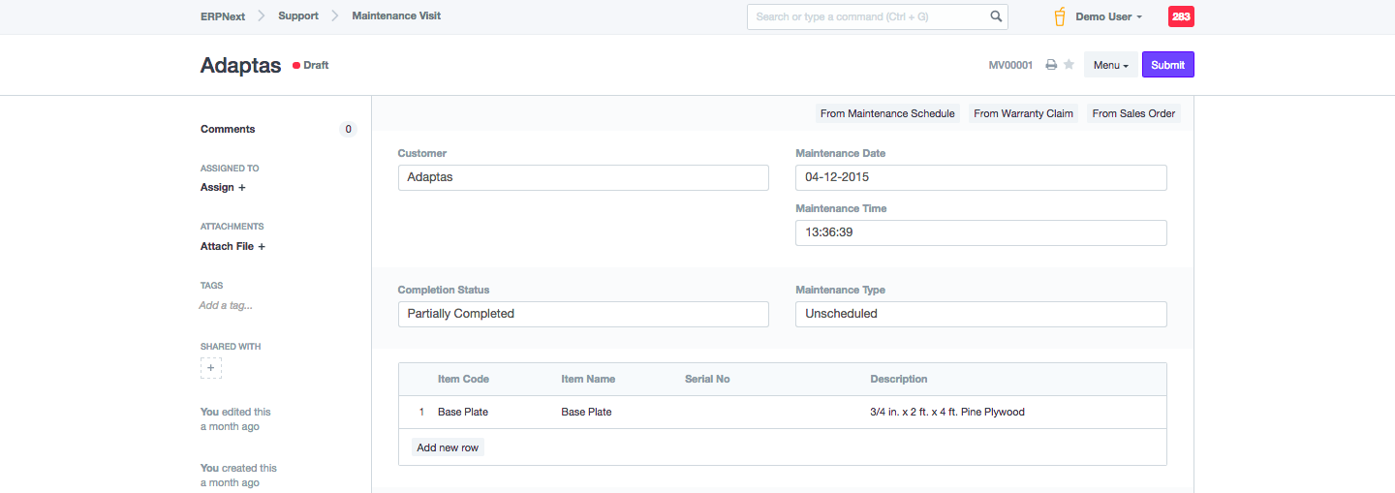Expand the Menu dropdown
This screenshot has width=1395, height=493.
click(1110, 65)
